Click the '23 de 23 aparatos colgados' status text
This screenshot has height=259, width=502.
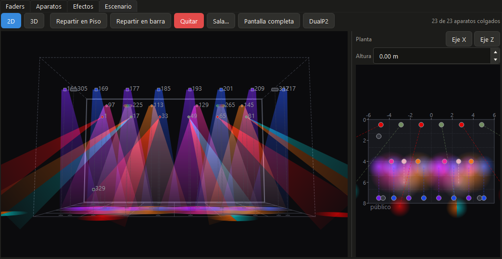click(466, 21)
